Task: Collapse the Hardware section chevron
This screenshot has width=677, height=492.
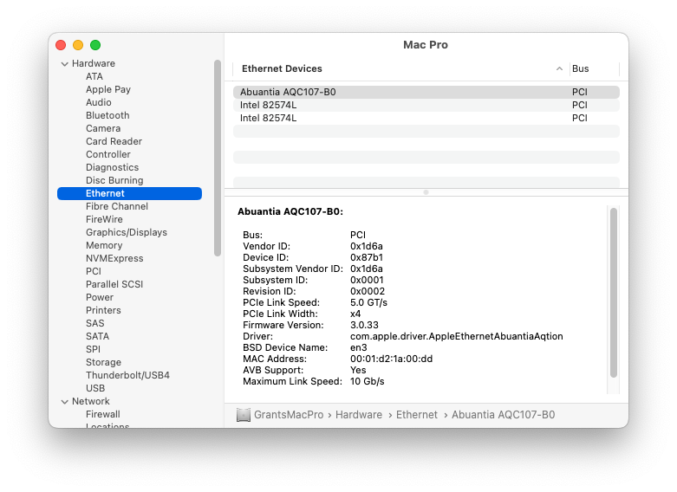Action: pos(65,64)
